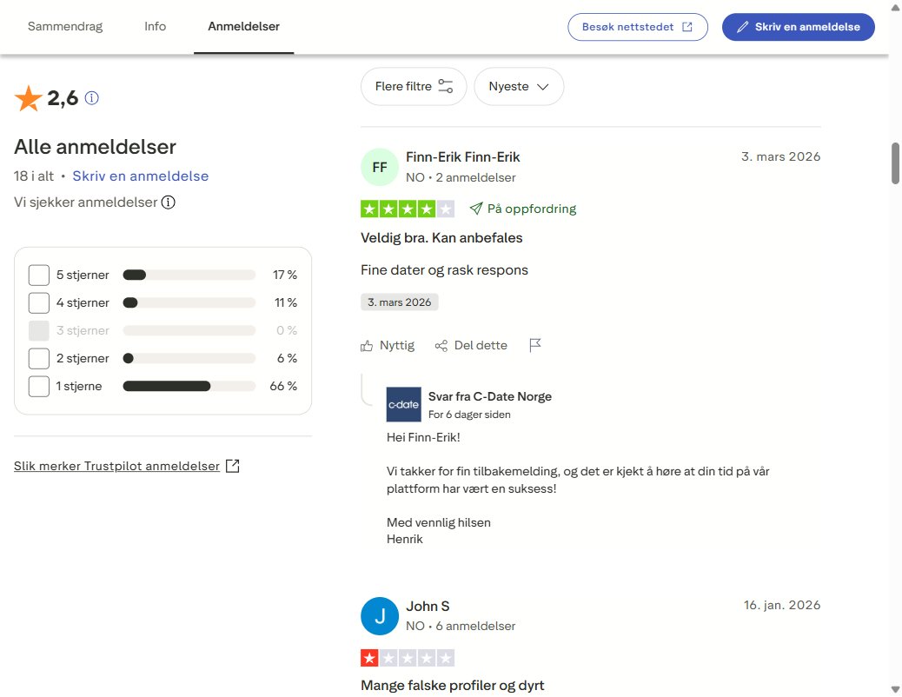Click the orange TrustScore star icon

[28, 98]
